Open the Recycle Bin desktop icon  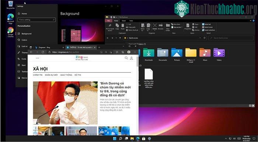coord(11,5)
